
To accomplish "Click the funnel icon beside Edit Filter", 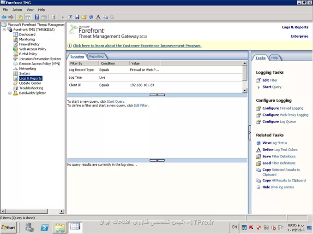I will 259,80.
